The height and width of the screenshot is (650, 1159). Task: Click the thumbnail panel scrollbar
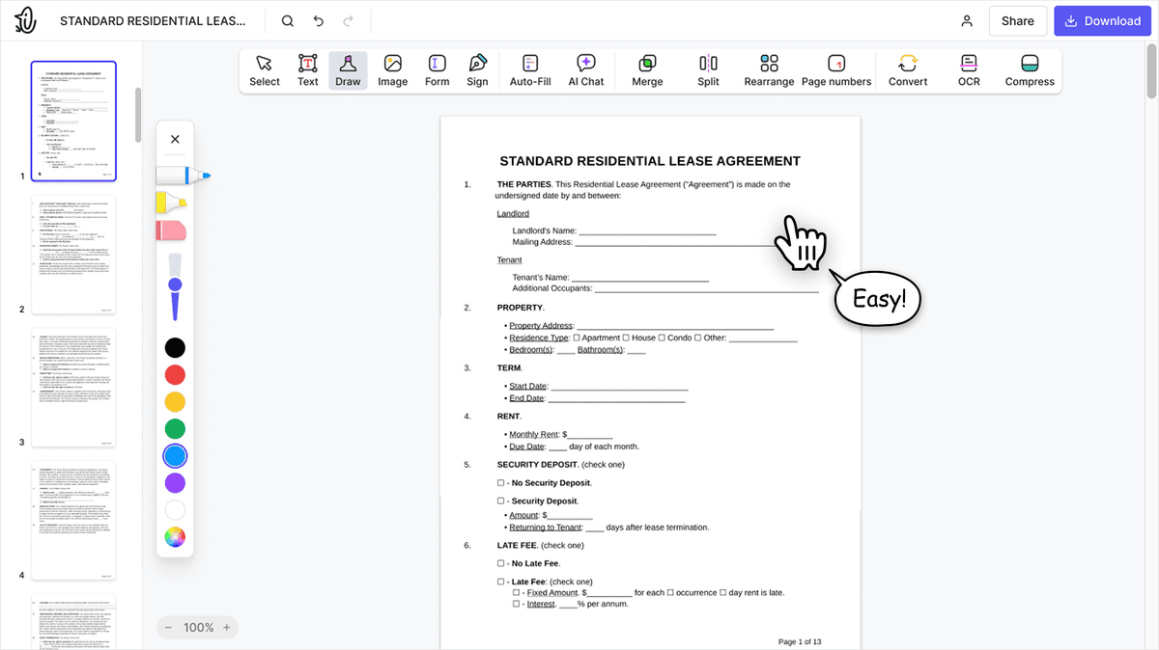click(138, 116)
